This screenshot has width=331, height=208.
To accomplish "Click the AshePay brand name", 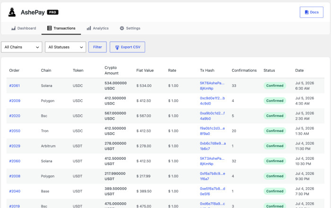I will pos(33,12).
